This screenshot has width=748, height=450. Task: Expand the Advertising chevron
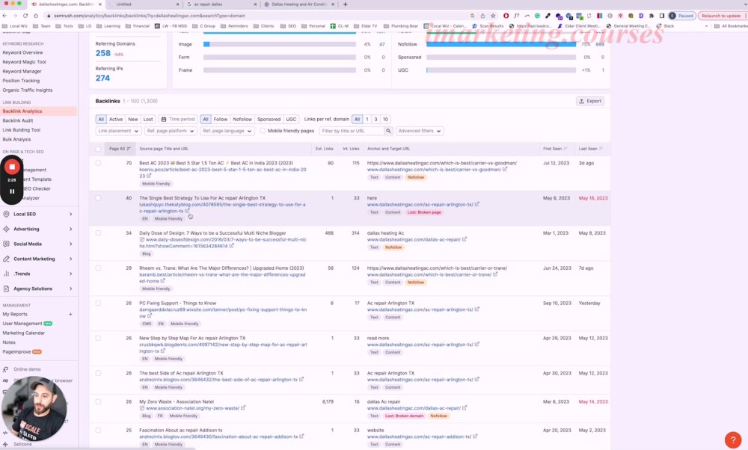pos(70,229)
